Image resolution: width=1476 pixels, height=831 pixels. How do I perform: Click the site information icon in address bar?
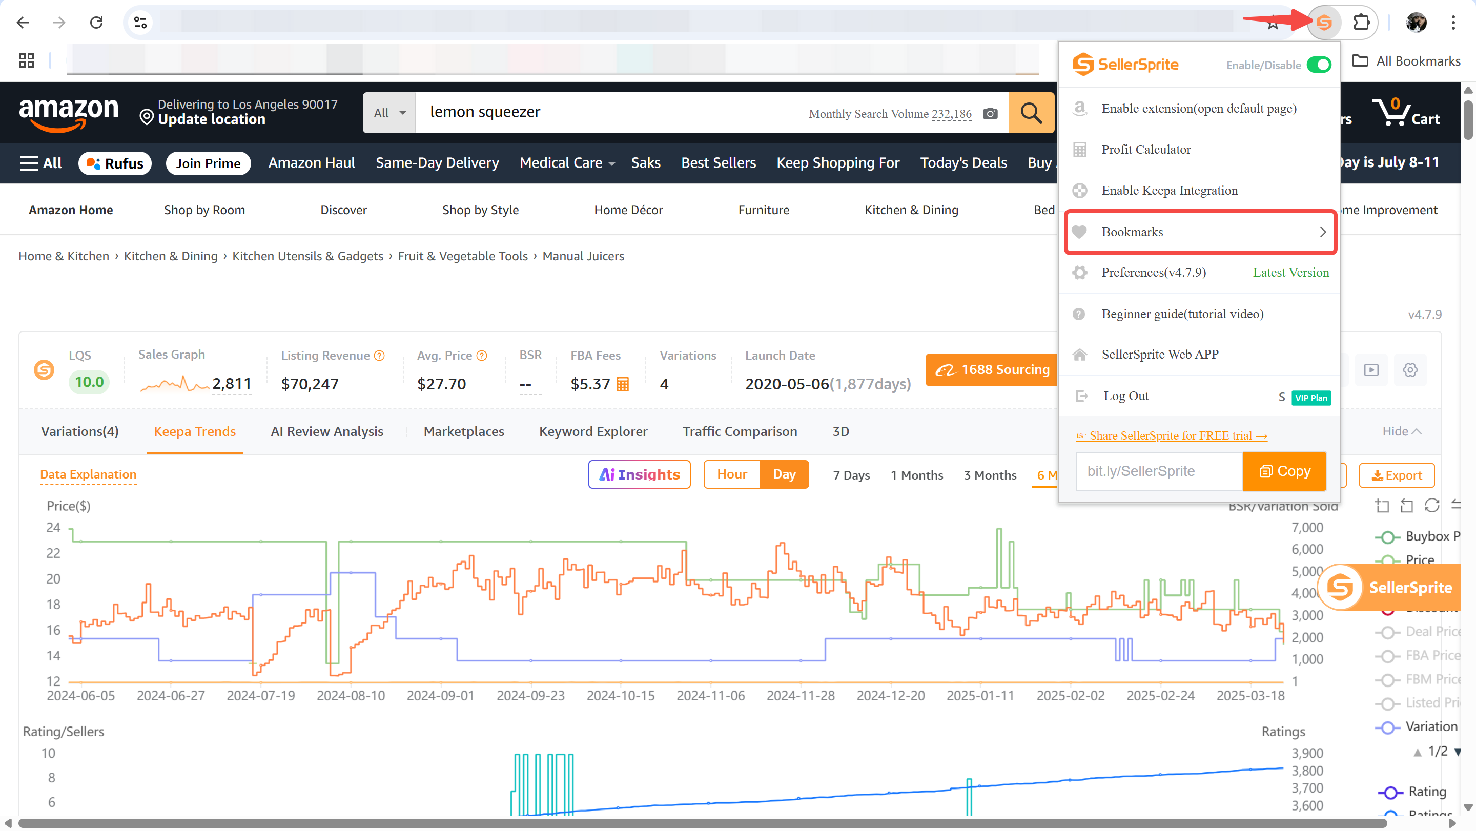[x=140, y=23]
